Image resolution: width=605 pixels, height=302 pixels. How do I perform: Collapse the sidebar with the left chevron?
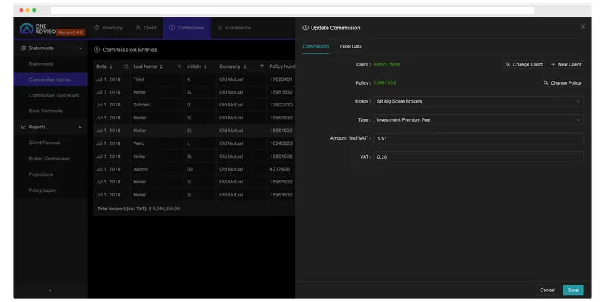tap(50, 291)
